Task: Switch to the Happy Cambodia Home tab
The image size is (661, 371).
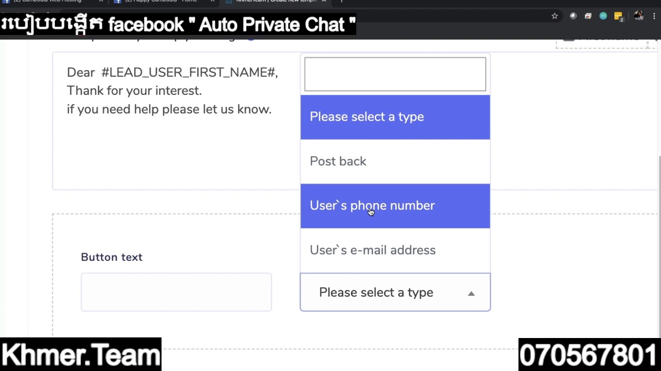Action: 160,2
